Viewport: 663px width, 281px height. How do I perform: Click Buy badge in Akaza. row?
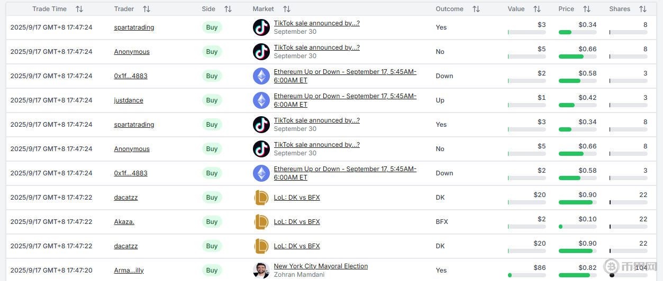tap(212, 222)
